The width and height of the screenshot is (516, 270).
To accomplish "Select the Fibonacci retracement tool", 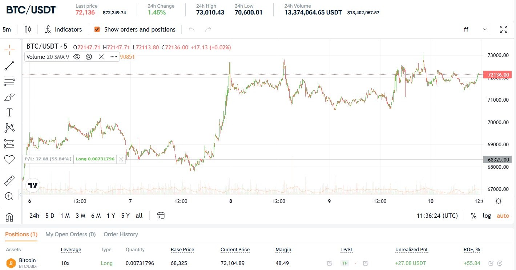I will tap(9, 81).
